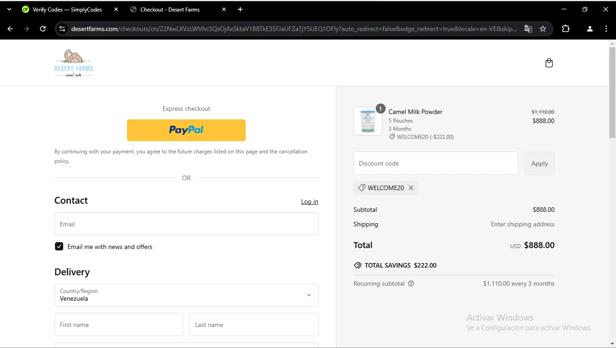This screenshot has width=616, height=348.
Task: Expand the Country/Region dropdown
Action: 186,295
